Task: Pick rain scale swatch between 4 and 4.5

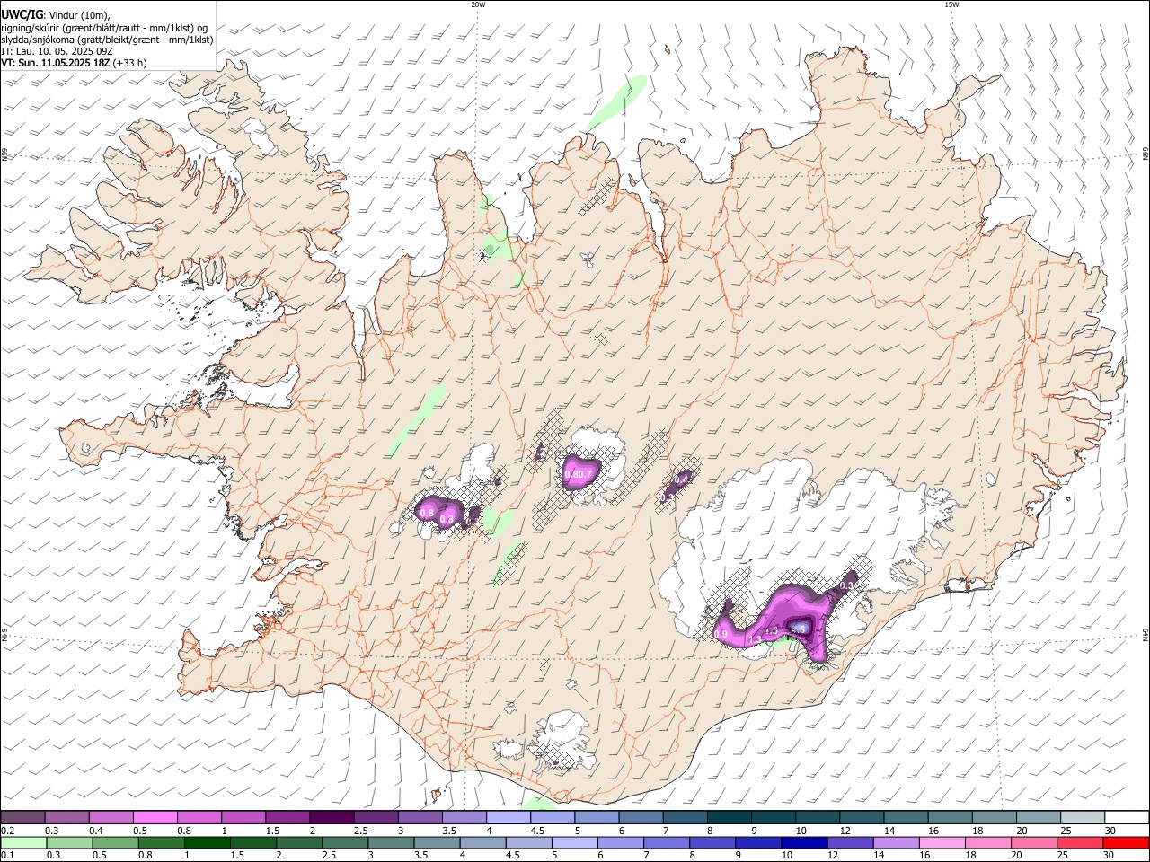Action: (x=482, y=843)
